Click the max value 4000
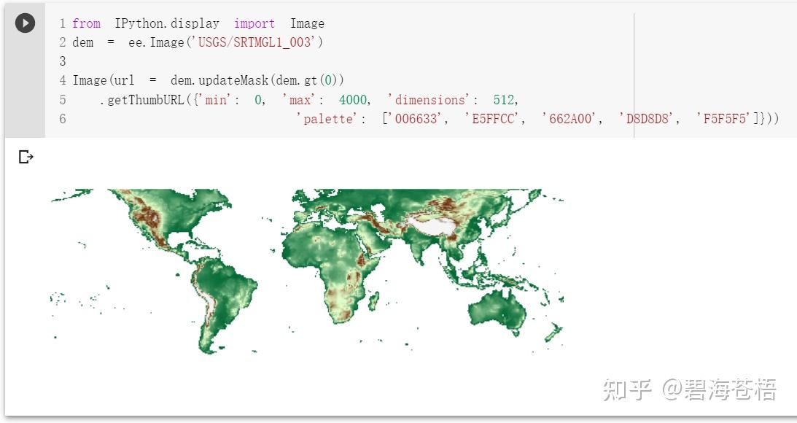Image resolution: width=797 pixels, height=423 pixels. coord(353,100)
